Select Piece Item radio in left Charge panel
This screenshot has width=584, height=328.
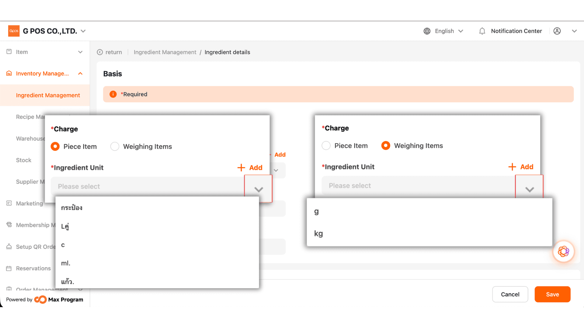55,146
